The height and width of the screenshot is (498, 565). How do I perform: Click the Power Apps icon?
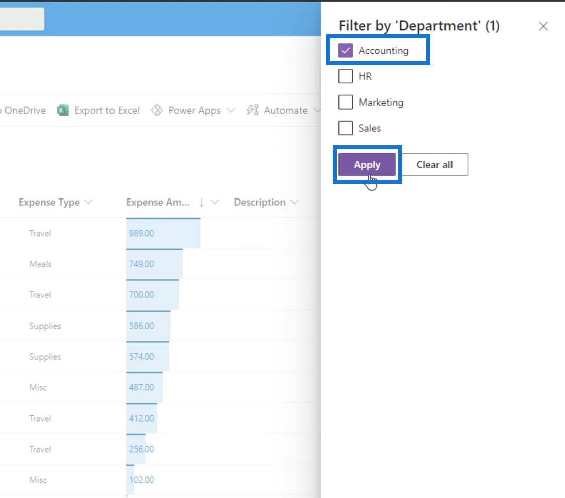(157, 110)
